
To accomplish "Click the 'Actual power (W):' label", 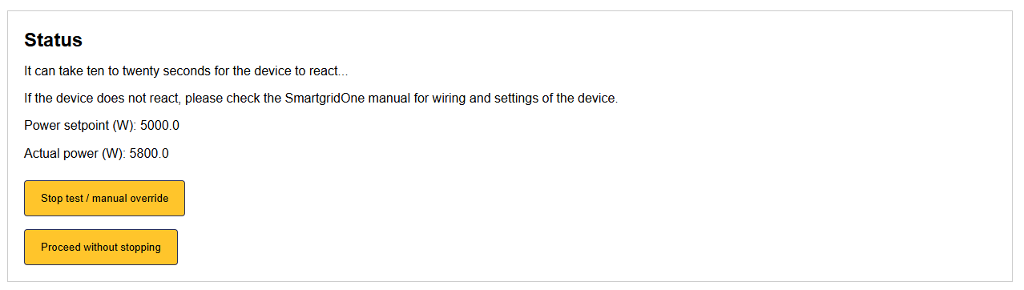I will pos(75,153).
